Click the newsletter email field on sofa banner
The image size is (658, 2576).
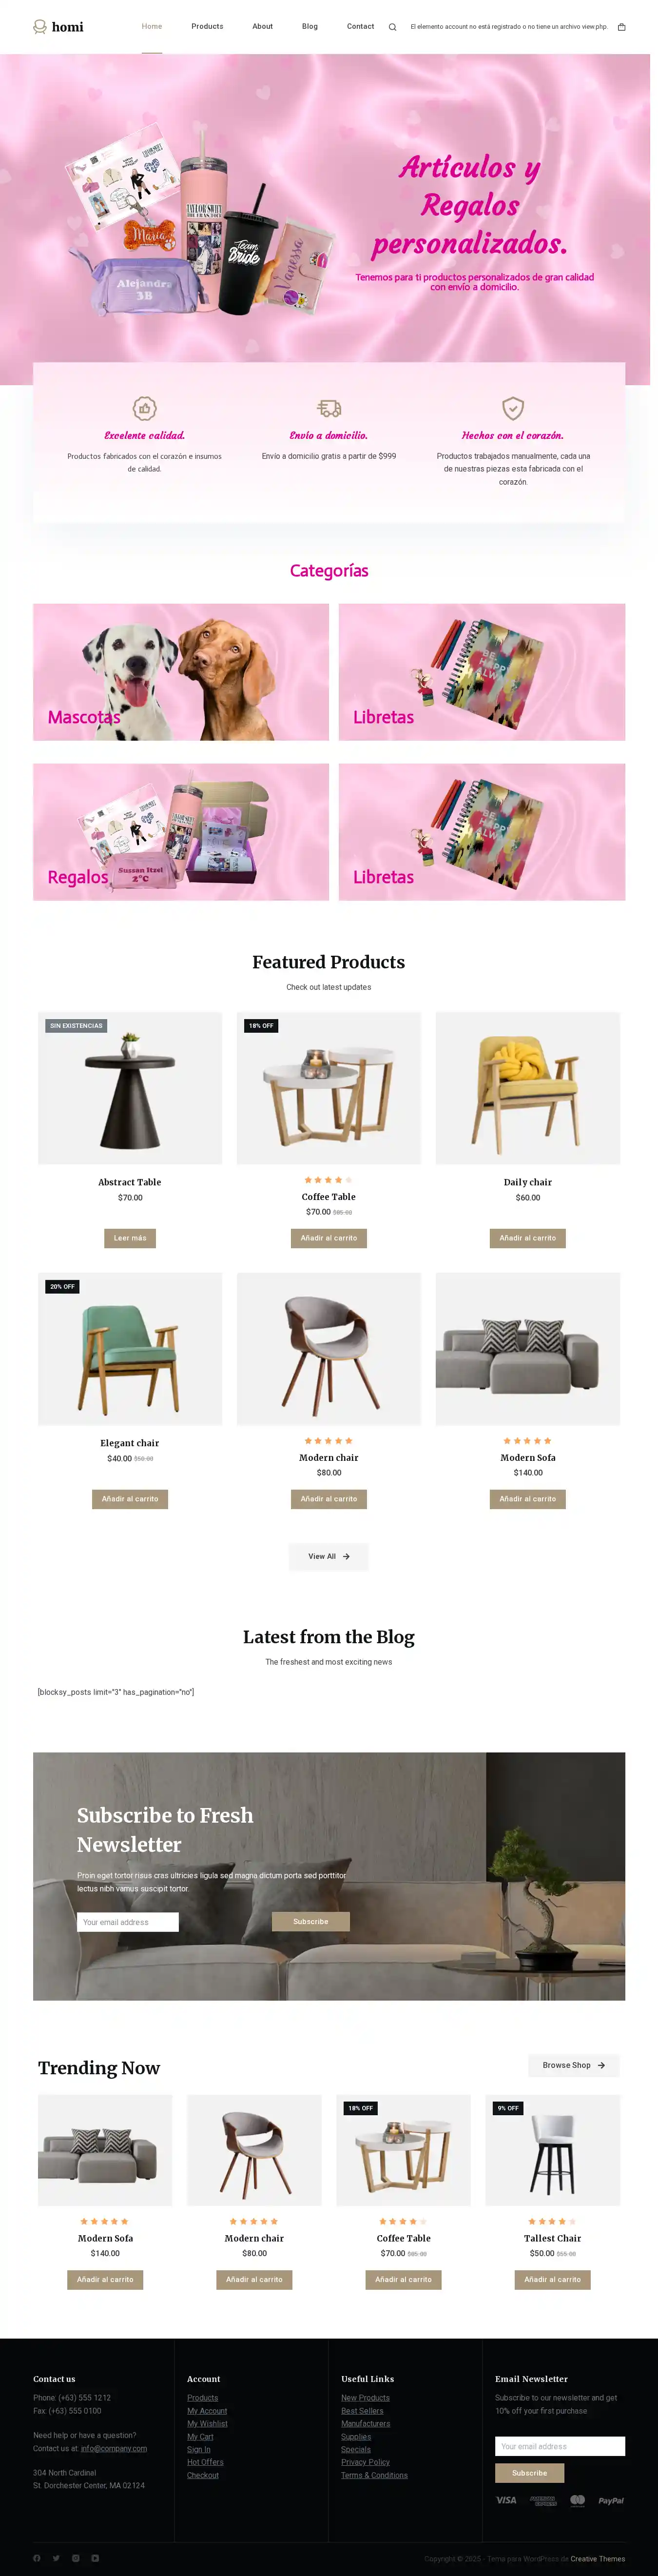(x=128, y=1922)
